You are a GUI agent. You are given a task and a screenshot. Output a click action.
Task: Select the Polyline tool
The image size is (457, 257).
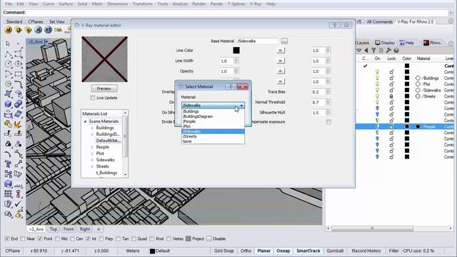point(8,54)
